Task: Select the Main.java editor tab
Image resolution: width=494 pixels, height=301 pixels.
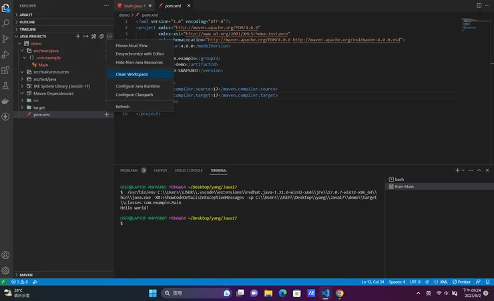Action: [x=134, y=5]
